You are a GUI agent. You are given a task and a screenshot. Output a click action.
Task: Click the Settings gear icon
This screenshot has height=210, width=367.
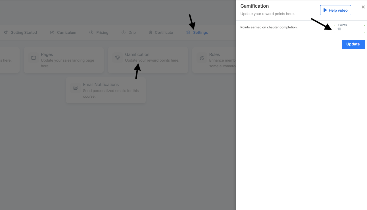pos(188,32)
